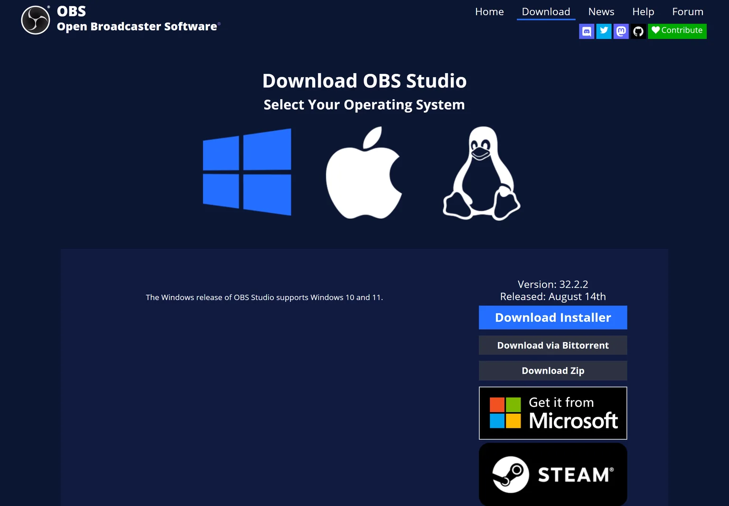Click the Windows 10 and 11 support text

(264, 297)
